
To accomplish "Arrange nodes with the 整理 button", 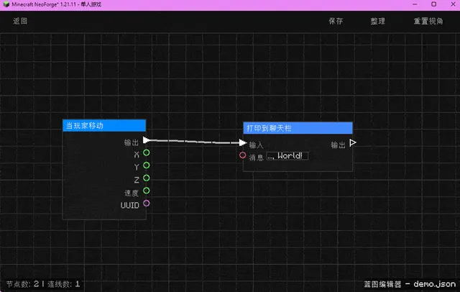I will pos(378,21).
